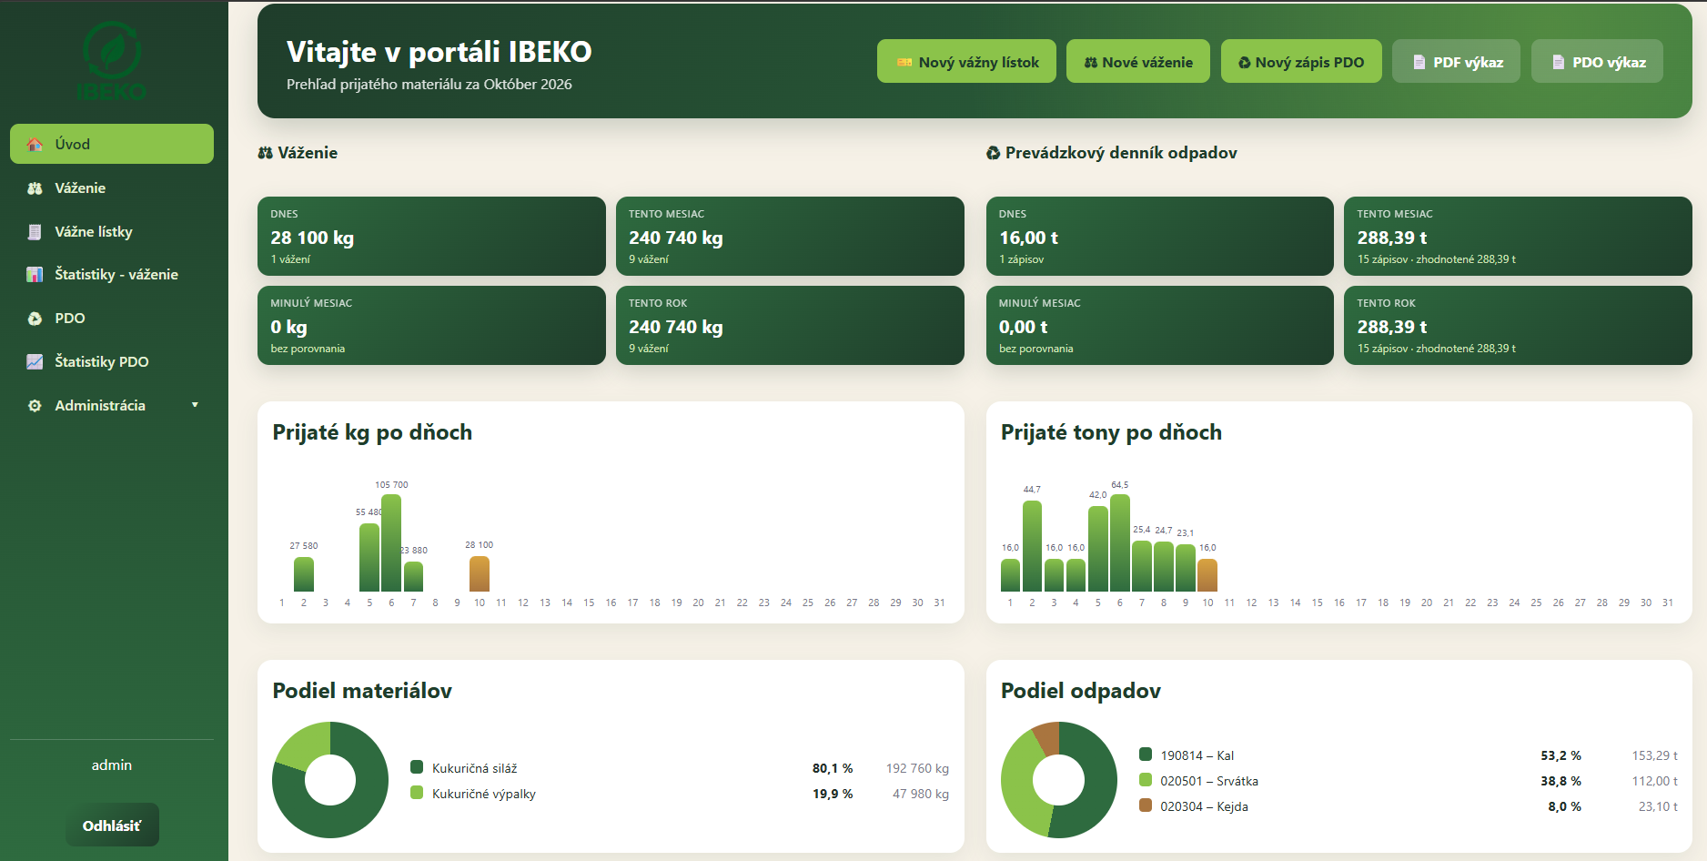Click the TENTO MESIAC 240 740 kg card
1707x861 pixels.
click(x=790, y=236)
